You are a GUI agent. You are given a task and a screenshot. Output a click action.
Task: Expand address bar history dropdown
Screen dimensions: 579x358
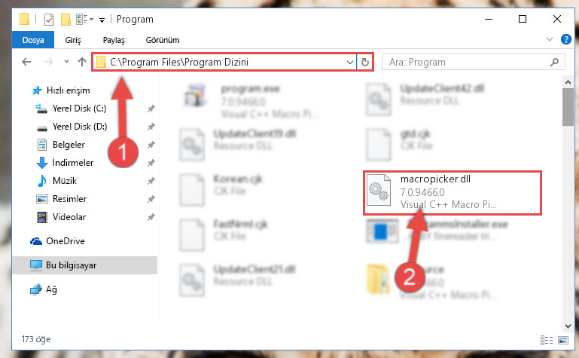(349, 62)
